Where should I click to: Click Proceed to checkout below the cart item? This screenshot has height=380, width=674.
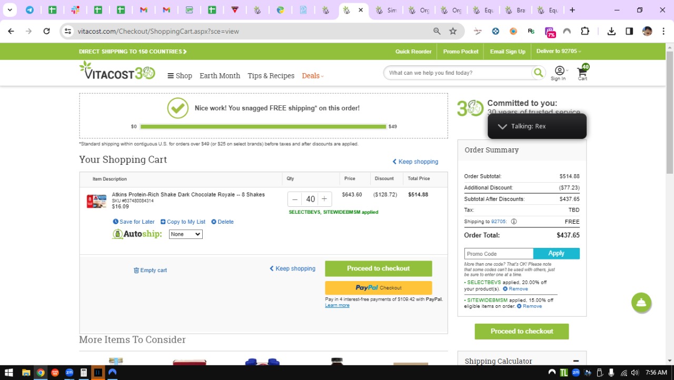(x=379, y=268)
